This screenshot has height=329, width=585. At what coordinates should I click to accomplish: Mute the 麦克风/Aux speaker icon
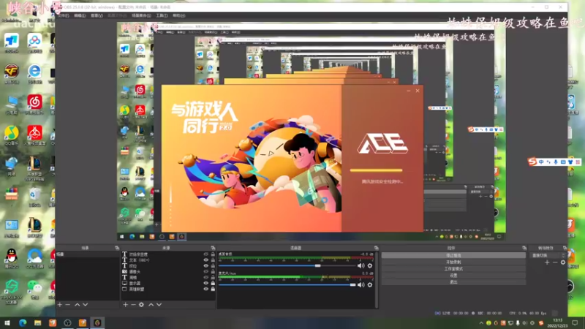click(361, 284)
